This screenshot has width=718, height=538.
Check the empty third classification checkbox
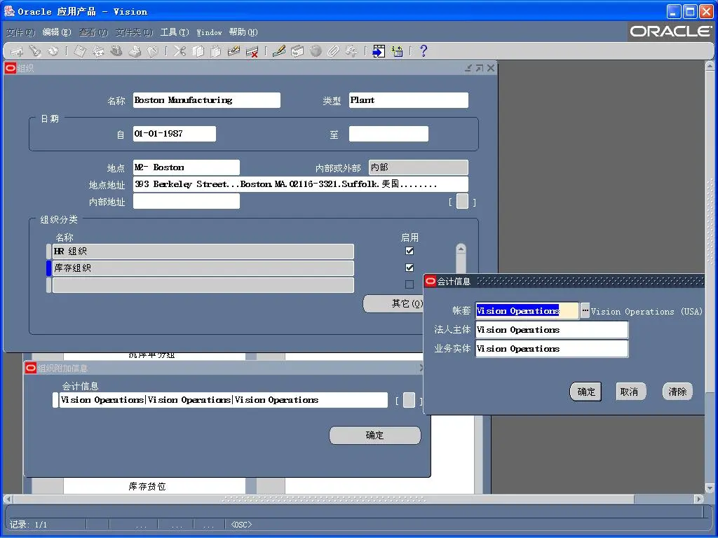coord(409,284)
